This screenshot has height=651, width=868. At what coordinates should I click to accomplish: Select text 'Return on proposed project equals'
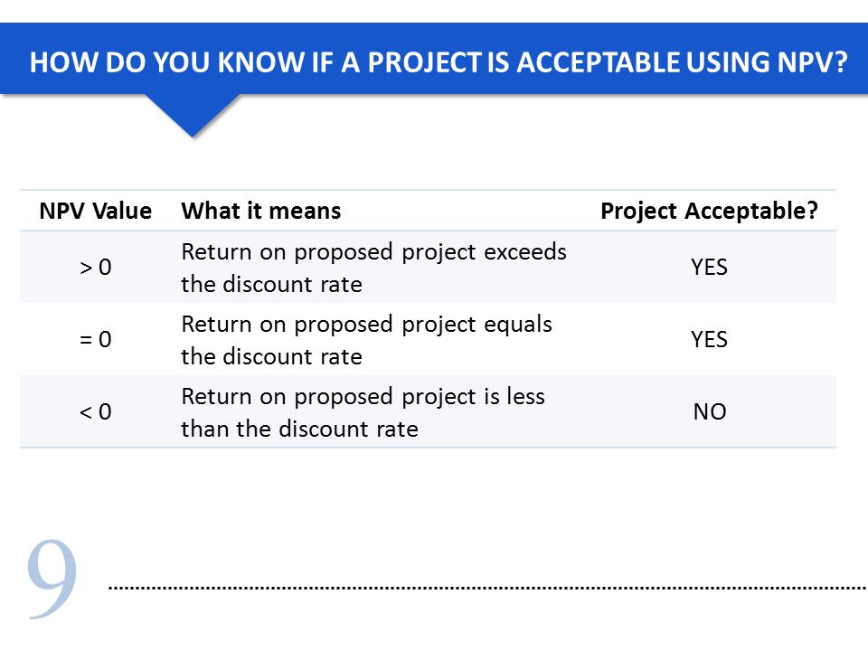(x=366, y=325)
